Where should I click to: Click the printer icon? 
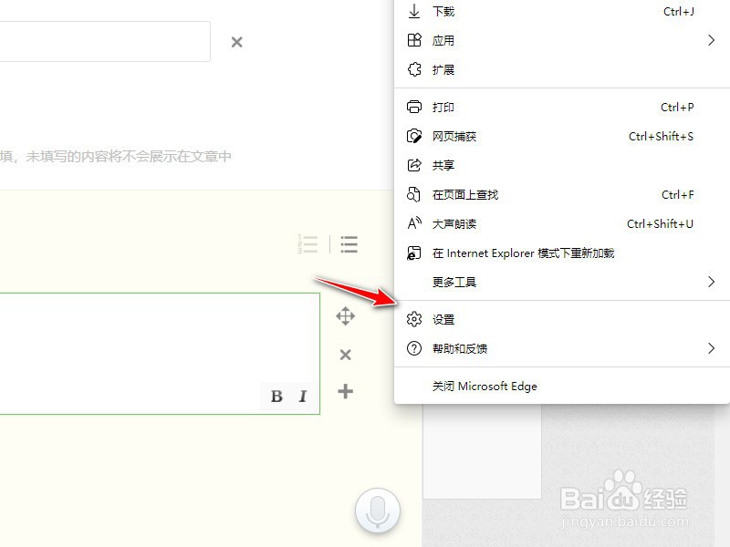pos(414,108)
